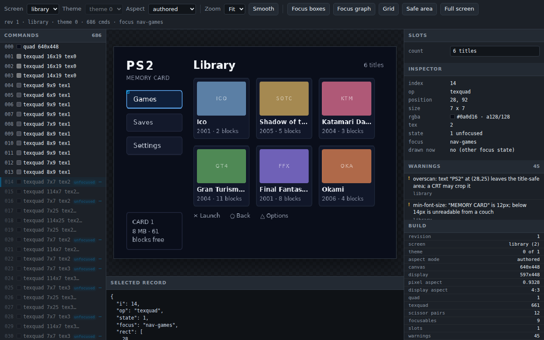This screenshot has width=544, height=340.
Task: Open the ellipsis marker on command row 016
Action: pos(100,201)
